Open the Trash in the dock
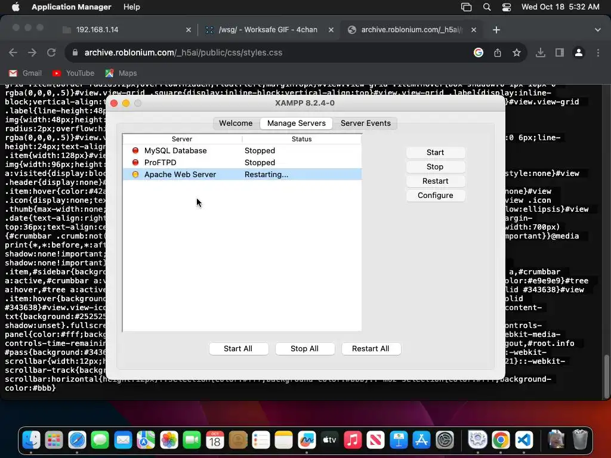The width and height of the screenshot is (611, 458). pos(580,440)
